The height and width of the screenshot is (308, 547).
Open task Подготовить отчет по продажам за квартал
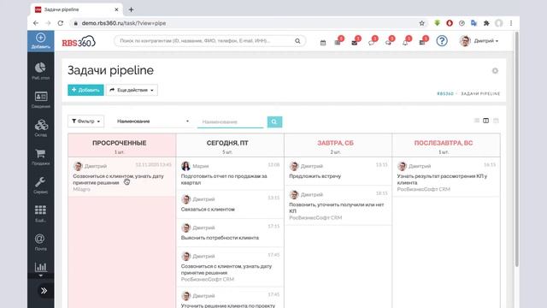click(x=224, y=179)
